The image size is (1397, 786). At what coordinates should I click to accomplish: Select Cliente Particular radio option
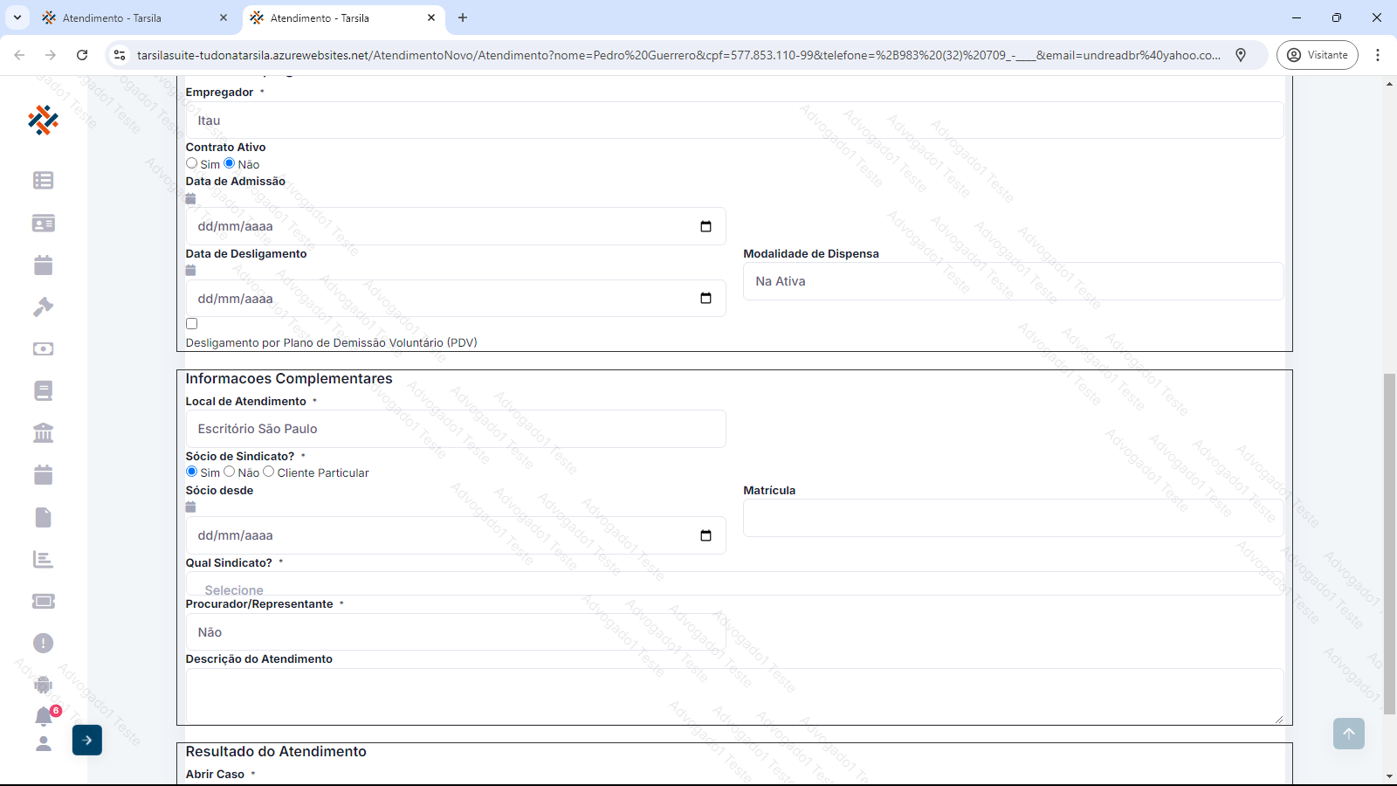pos(269,472)
